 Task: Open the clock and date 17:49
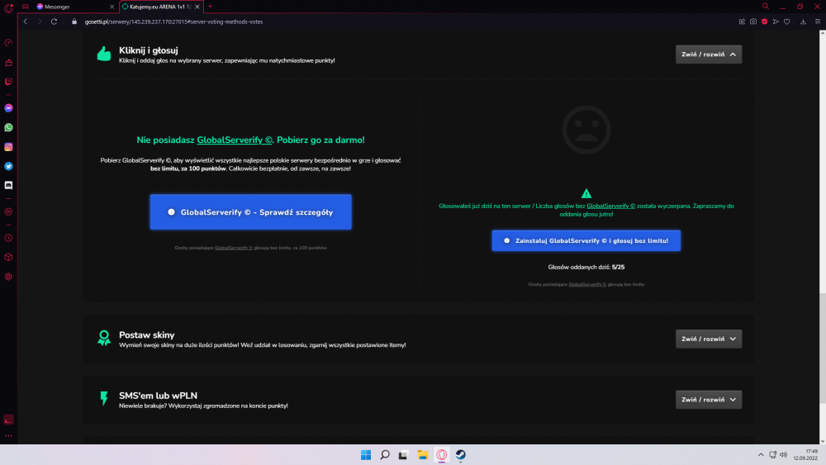(x=806, y=454)
